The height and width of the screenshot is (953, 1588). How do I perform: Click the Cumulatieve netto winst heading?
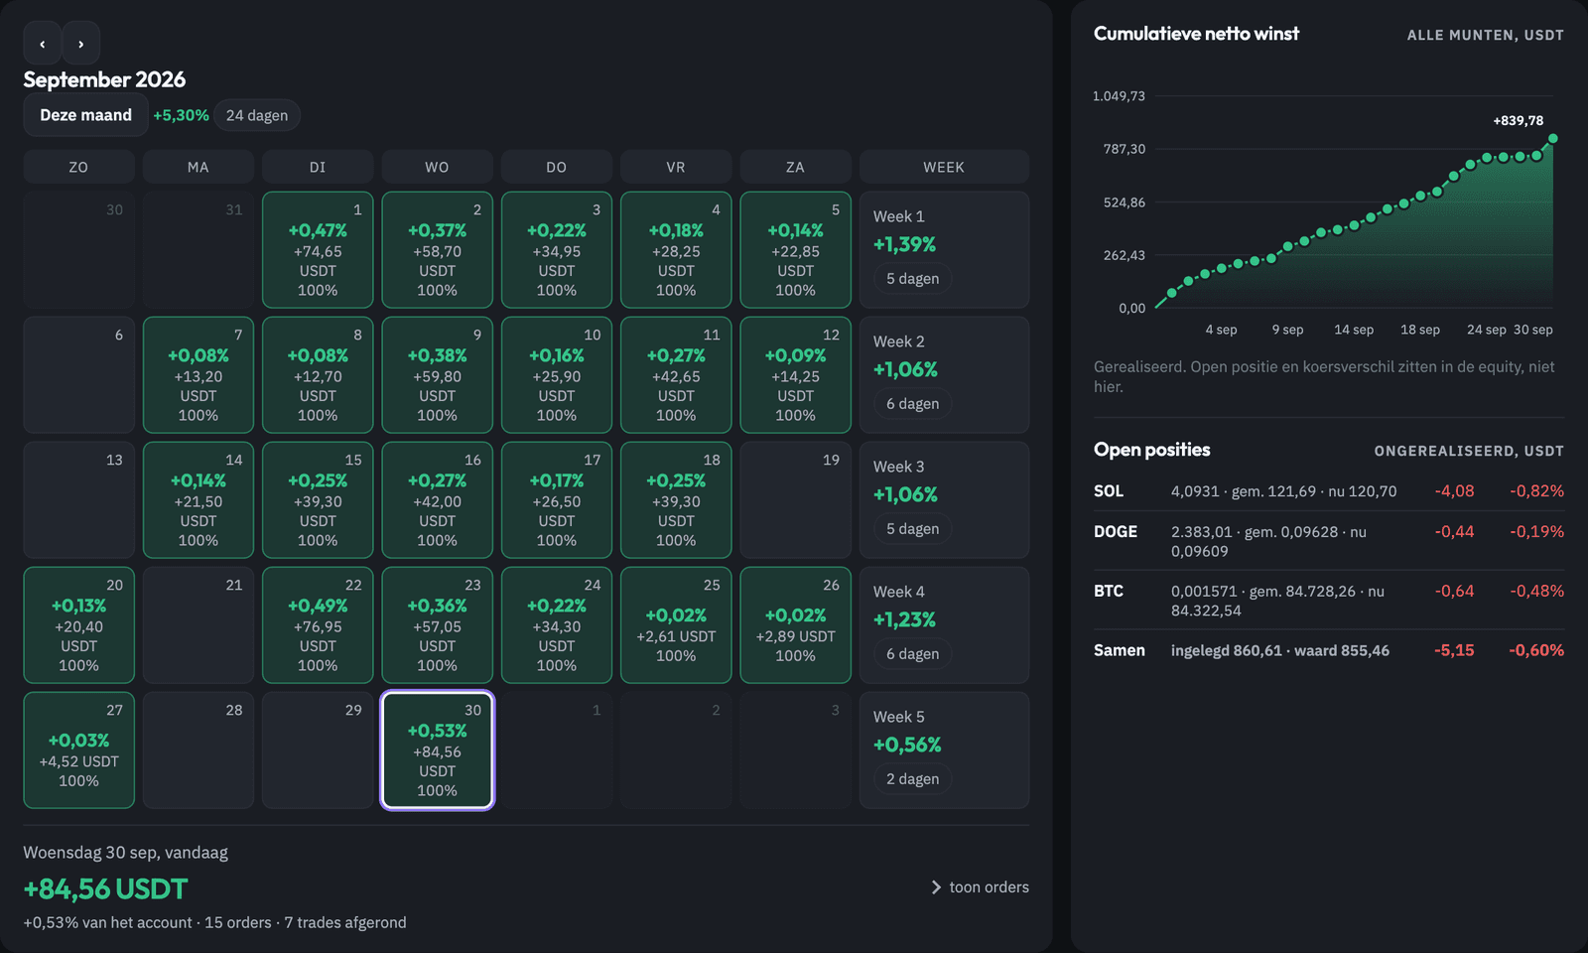point(1196,34)
